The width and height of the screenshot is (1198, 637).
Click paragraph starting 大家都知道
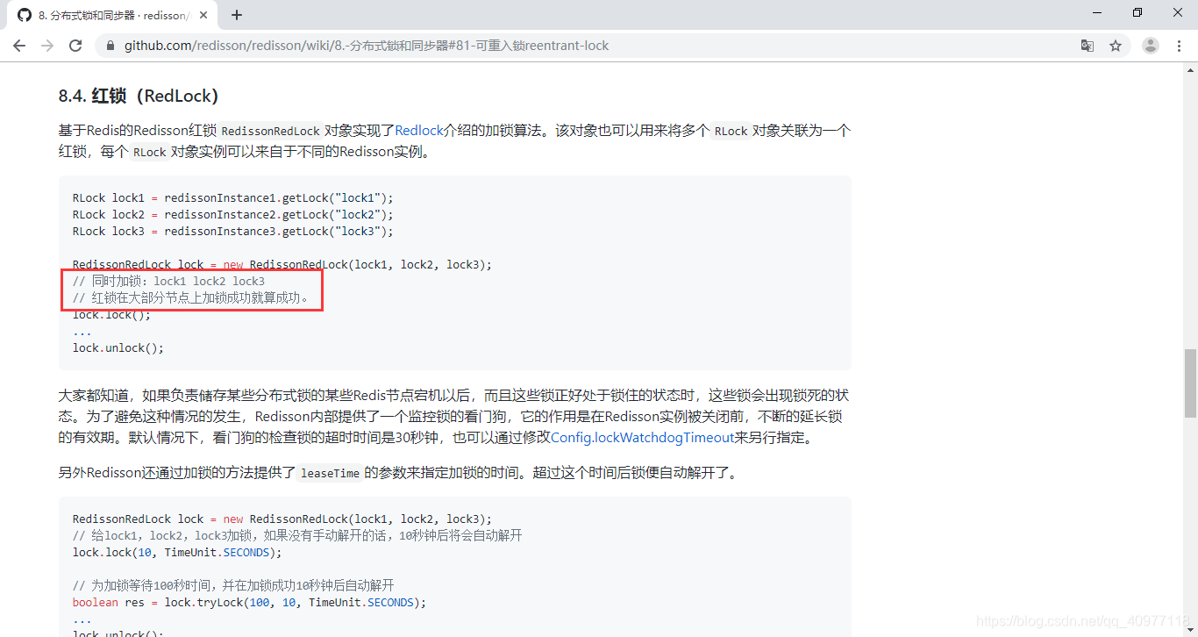click(x=454, y=416)
